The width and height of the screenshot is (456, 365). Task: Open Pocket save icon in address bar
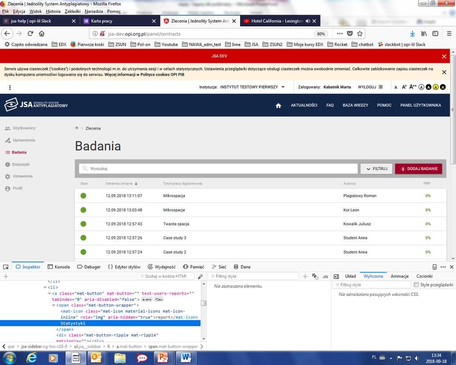tap(350, 34)
